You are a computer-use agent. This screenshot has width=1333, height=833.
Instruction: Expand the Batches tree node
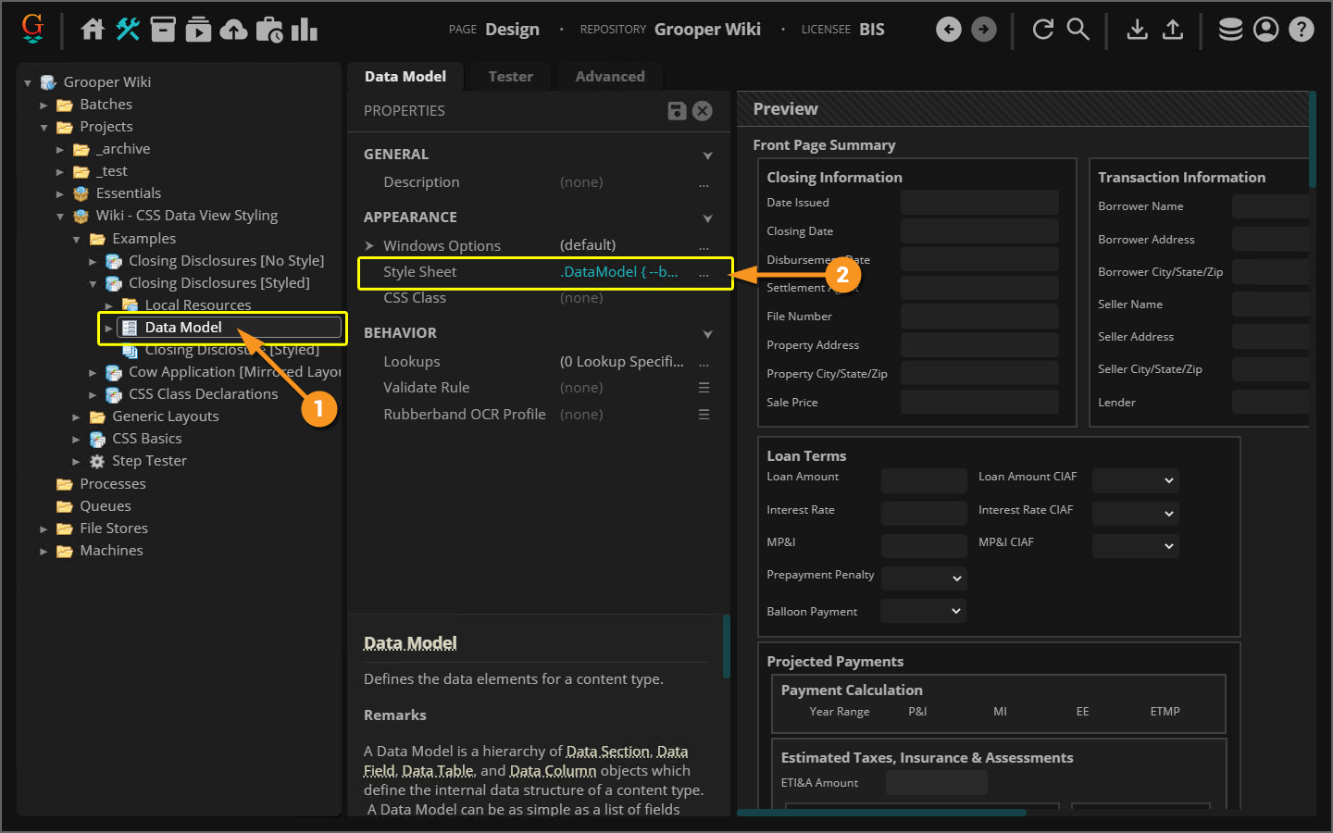tap(44, 106)
